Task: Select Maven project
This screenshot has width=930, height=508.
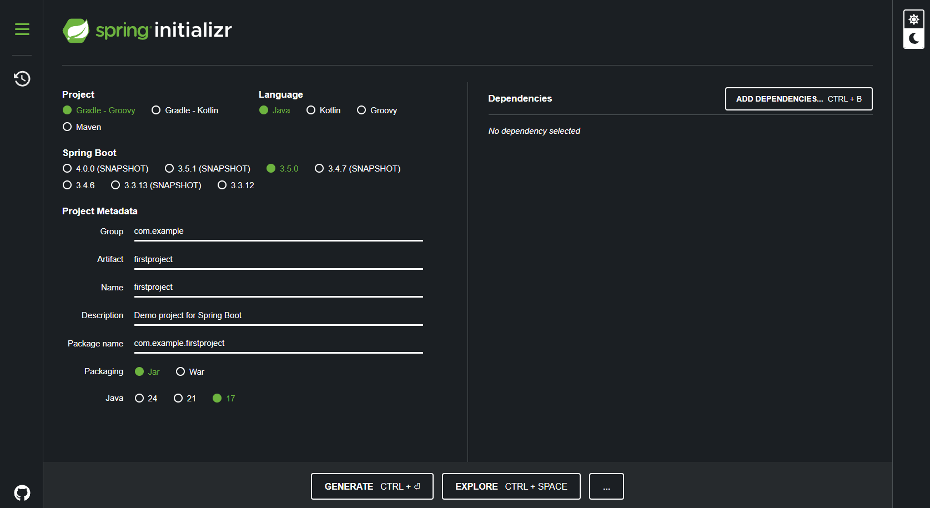Action: pos(82,127)
